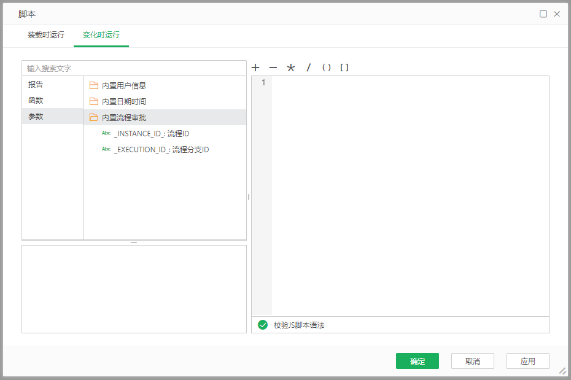Viewport: 571px width, 380px height.
Task: Insert brackets using the [] icon
Action: (x=344, y=68)
